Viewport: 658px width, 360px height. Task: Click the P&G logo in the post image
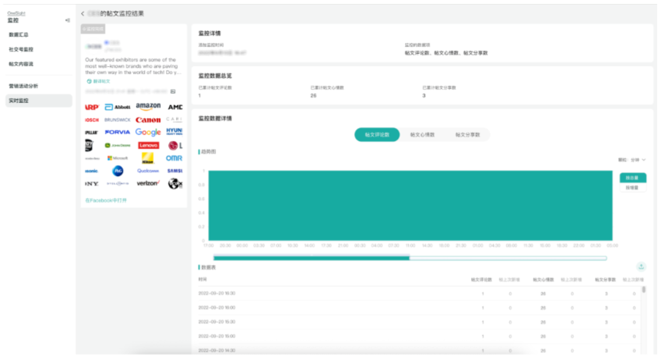coord(118,171)
